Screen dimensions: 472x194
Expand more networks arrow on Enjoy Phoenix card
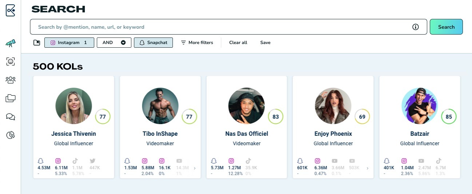point(368,168)
